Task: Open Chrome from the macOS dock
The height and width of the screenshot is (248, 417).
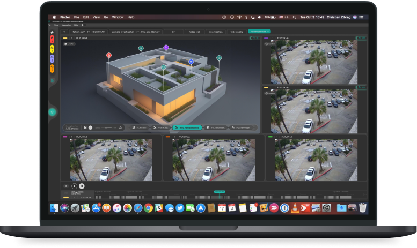Action: pos(148,208)
